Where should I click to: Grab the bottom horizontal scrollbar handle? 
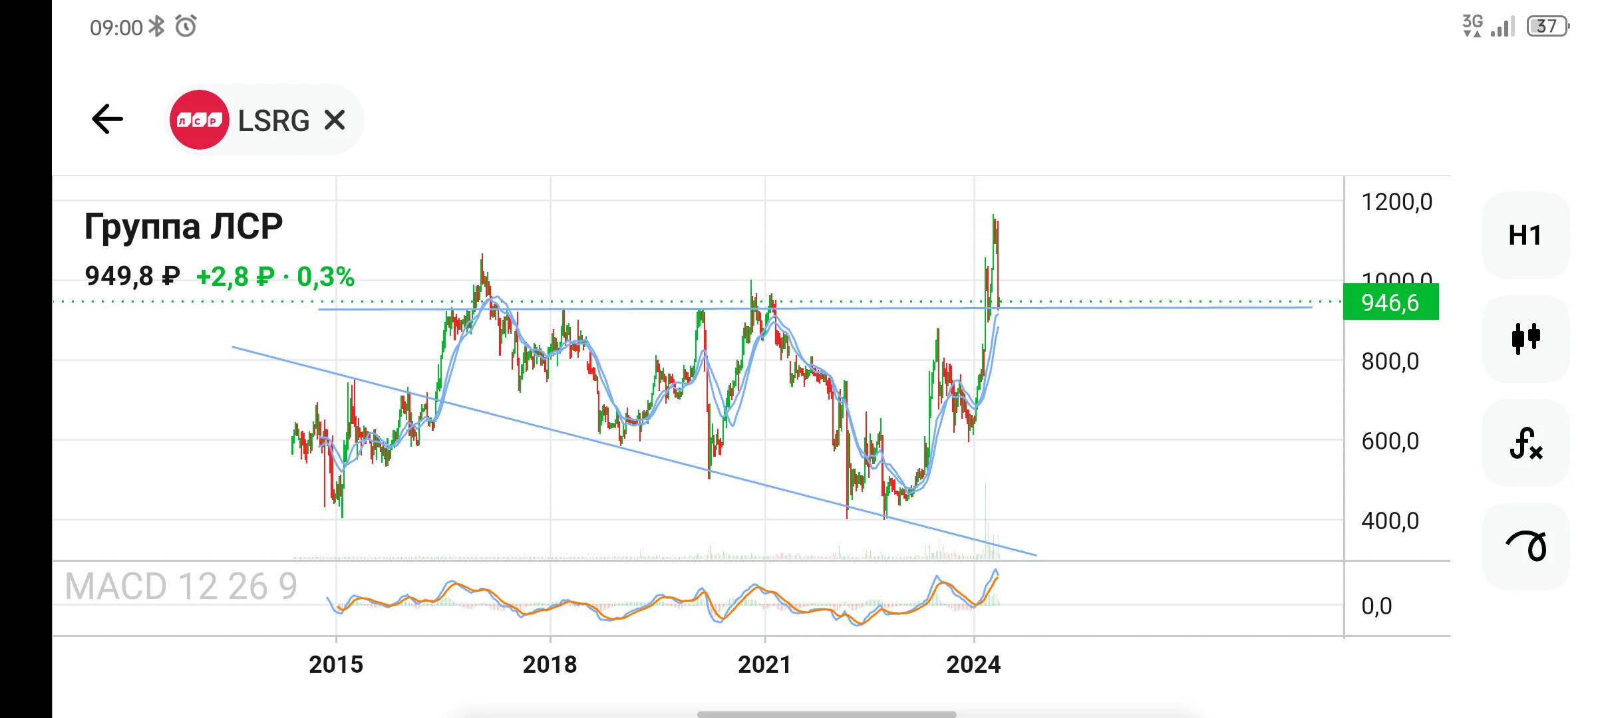827,714
